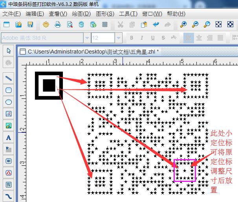Click database with green check icon
This screenshot has height=202, width=238.
[x=93, y=24]
